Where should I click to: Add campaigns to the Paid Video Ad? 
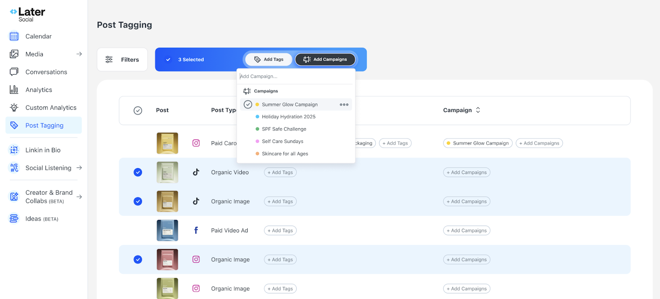(x=467, y=231)
